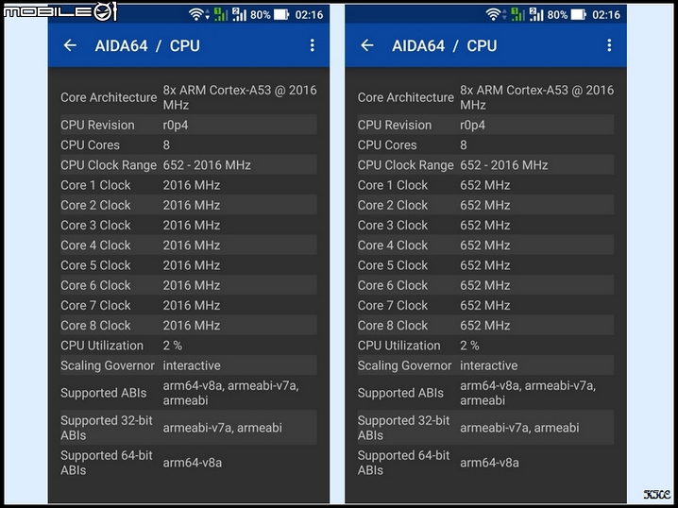The height and width of the screenshot is (508, 678).
Task: Select Scaling Governor 'interactive' on left phone
Action: click(192, 365)
